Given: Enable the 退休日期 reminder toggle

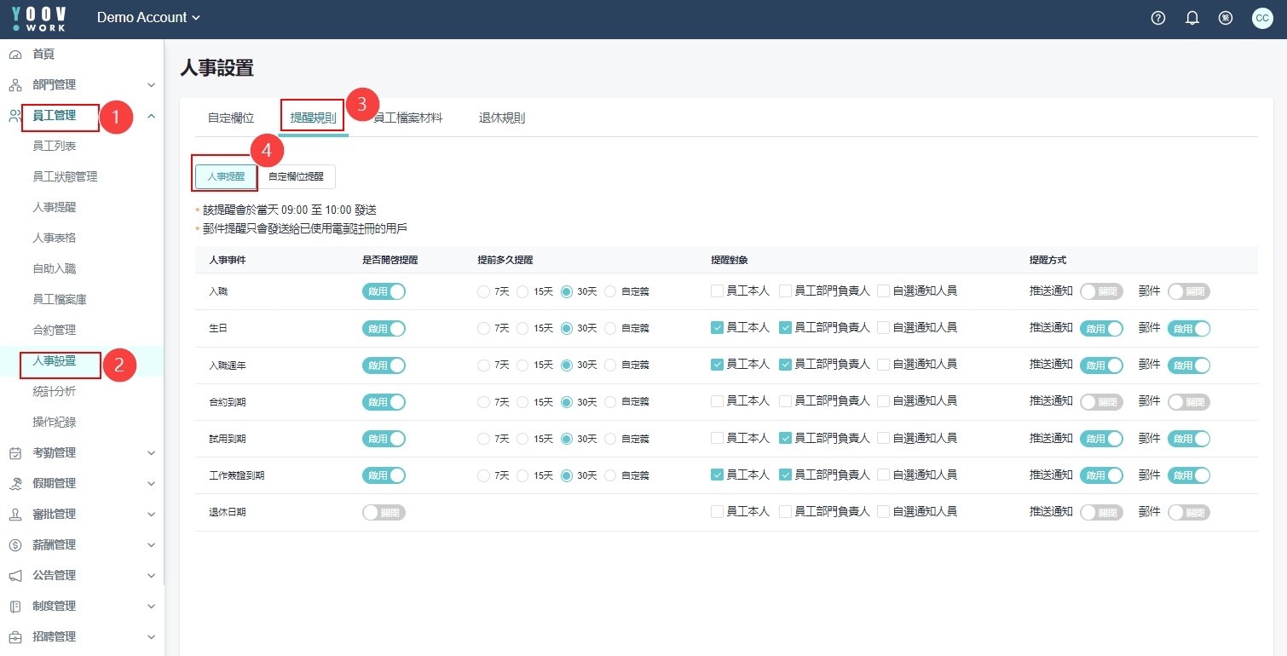Looking at the screenshot, I should tap(384, 512).
